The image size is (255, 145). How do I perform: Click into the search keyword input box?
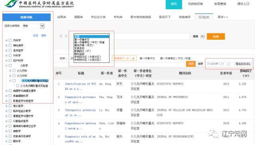pos(149,36)
